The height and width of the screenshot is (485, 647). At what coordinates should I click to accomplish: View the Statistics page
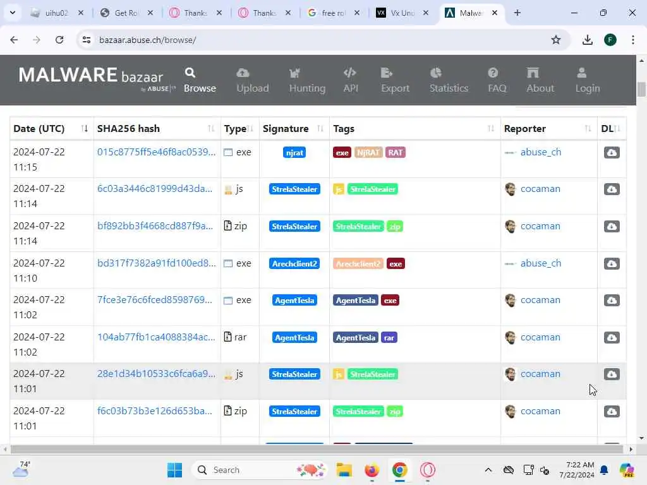pyautogui.click(x=449, y=80)
